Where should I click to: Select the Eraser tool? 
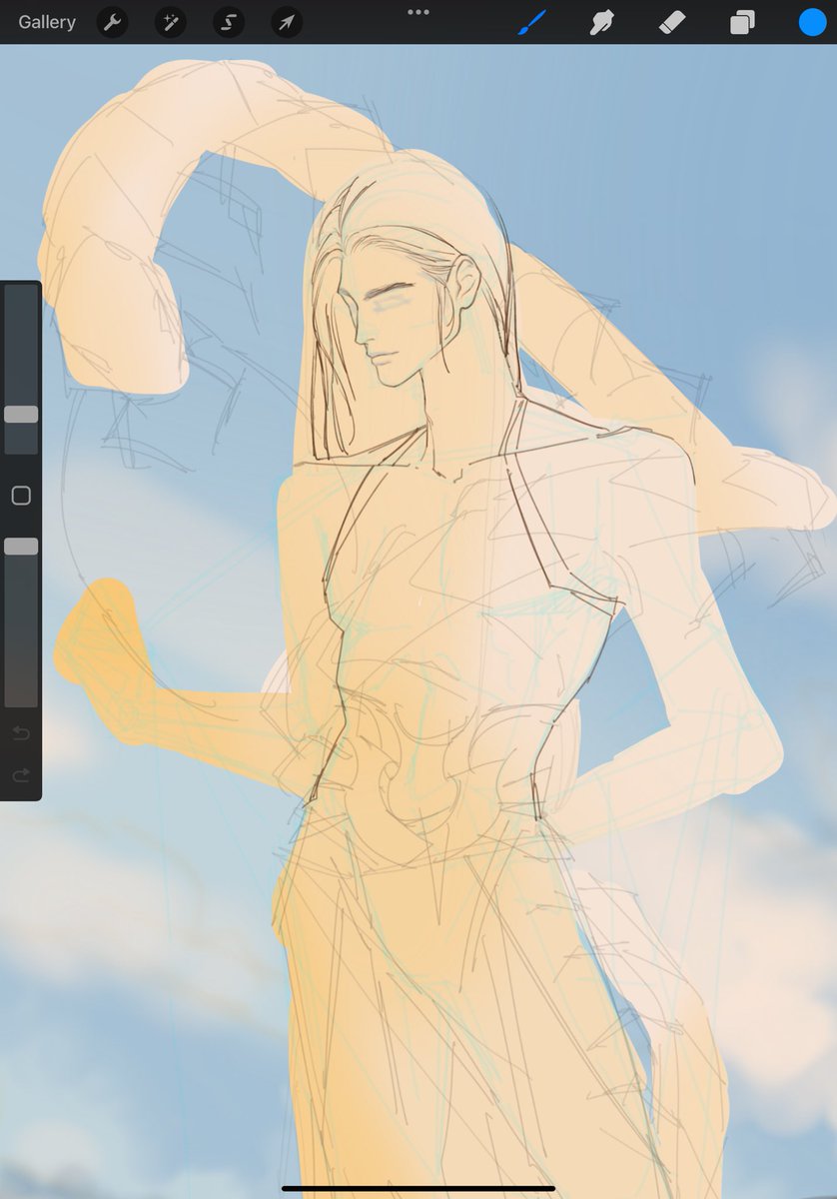672,22
